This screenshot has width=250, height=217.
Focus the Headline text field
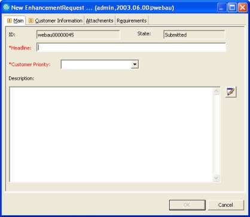[131, 48]
